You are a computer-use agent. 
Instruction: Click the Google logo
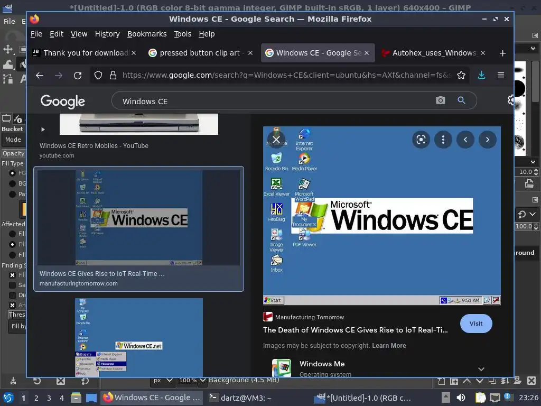click(x=62, y=101)
